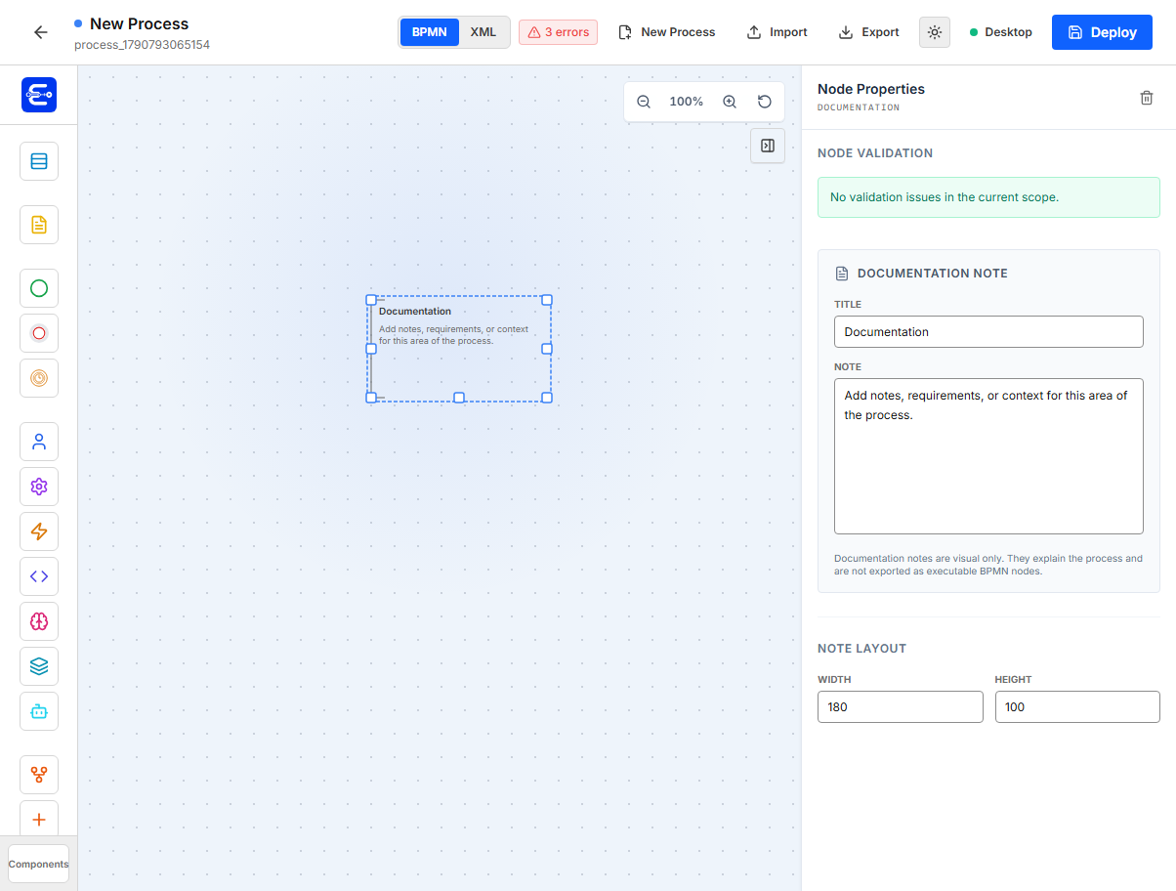Click inside the Note text area
The image size is (1176, 891).
click(x=988, y=456)
